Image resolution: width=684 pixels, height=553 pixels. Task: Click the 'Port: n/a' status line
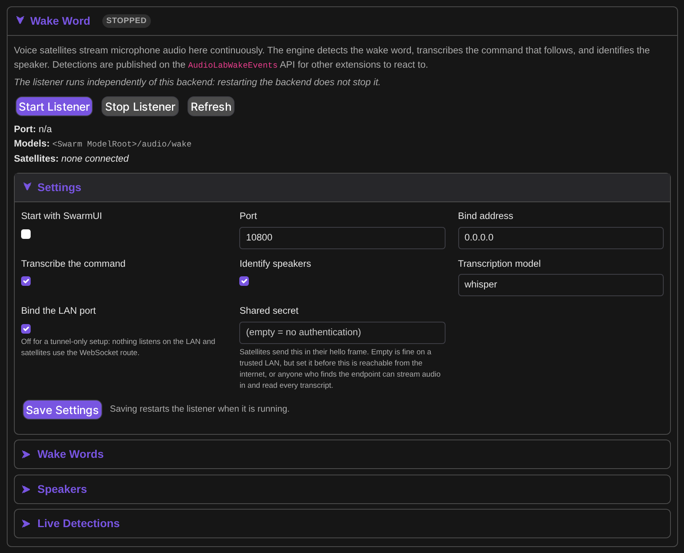(33, 129)
